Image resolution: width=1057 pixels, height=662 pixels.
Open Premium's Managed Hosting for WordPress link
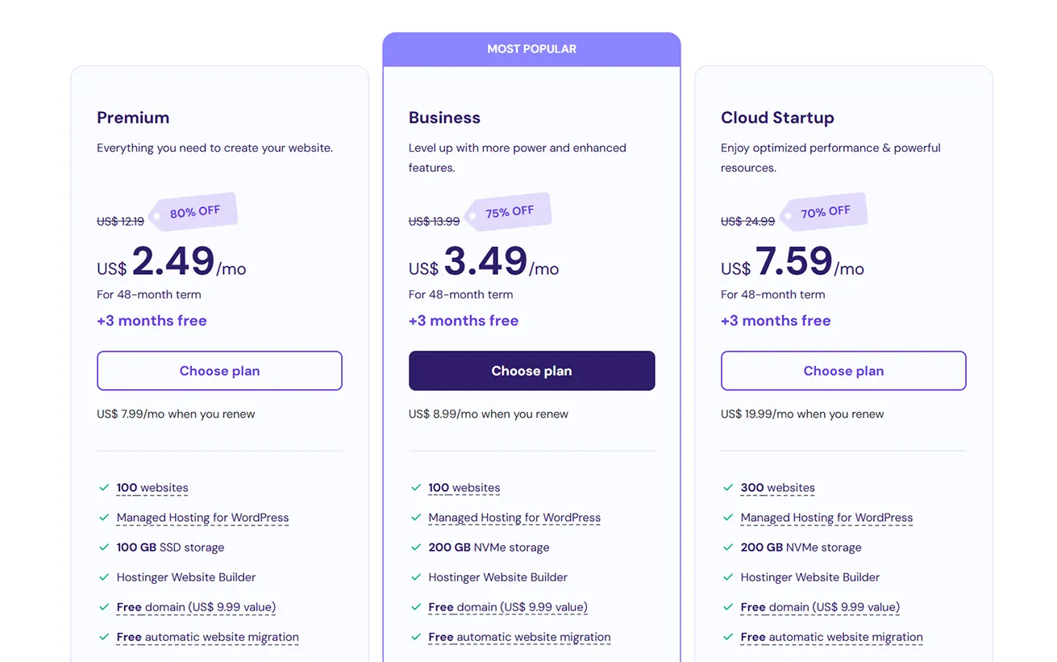[x=202, y=518]
